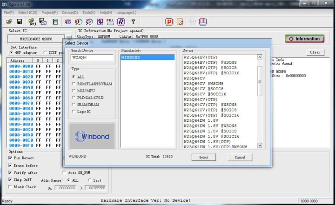Click address row 0000-00F0
The height and width of the screenshot is (205, 335).
click(21, 145)
